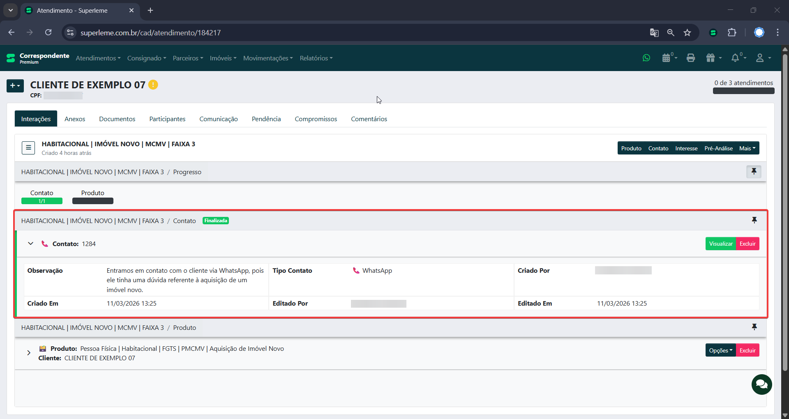Toggle pin on the Produto section
The width and height of the screenshot is (789, 419).
pyautogui.click(x=754, y=327)
